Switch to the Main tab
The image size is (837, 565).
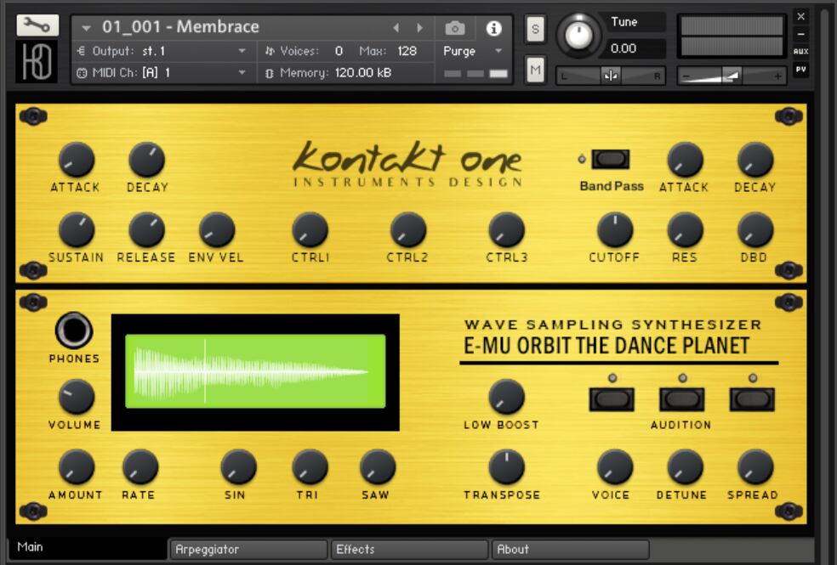(x=87, y=547)
